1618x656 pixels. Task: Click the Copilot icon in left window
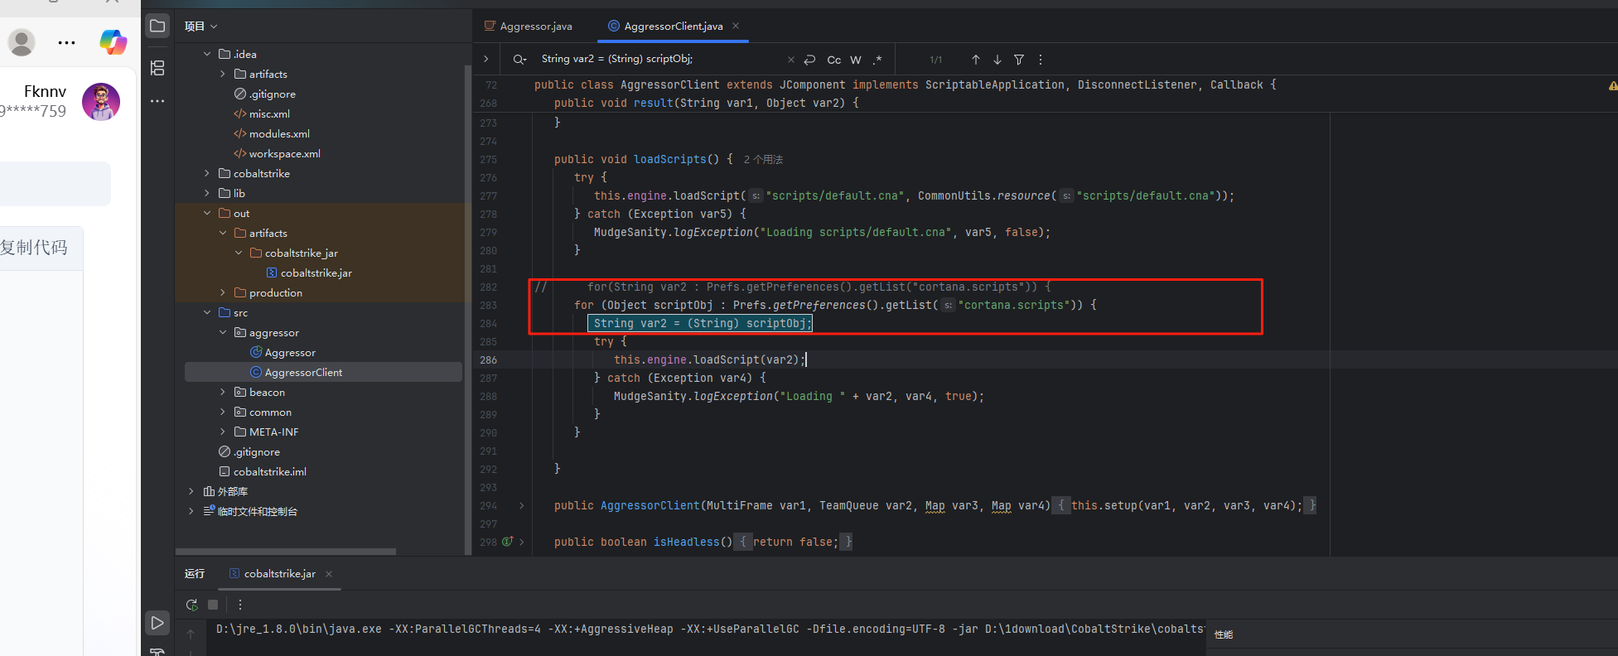113,41
